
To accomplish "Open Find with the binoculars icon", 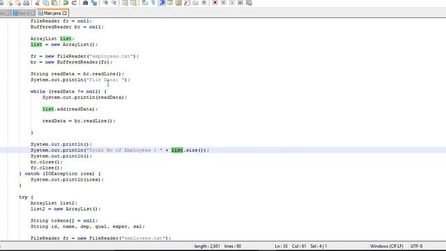I will (x=85, y=3).
